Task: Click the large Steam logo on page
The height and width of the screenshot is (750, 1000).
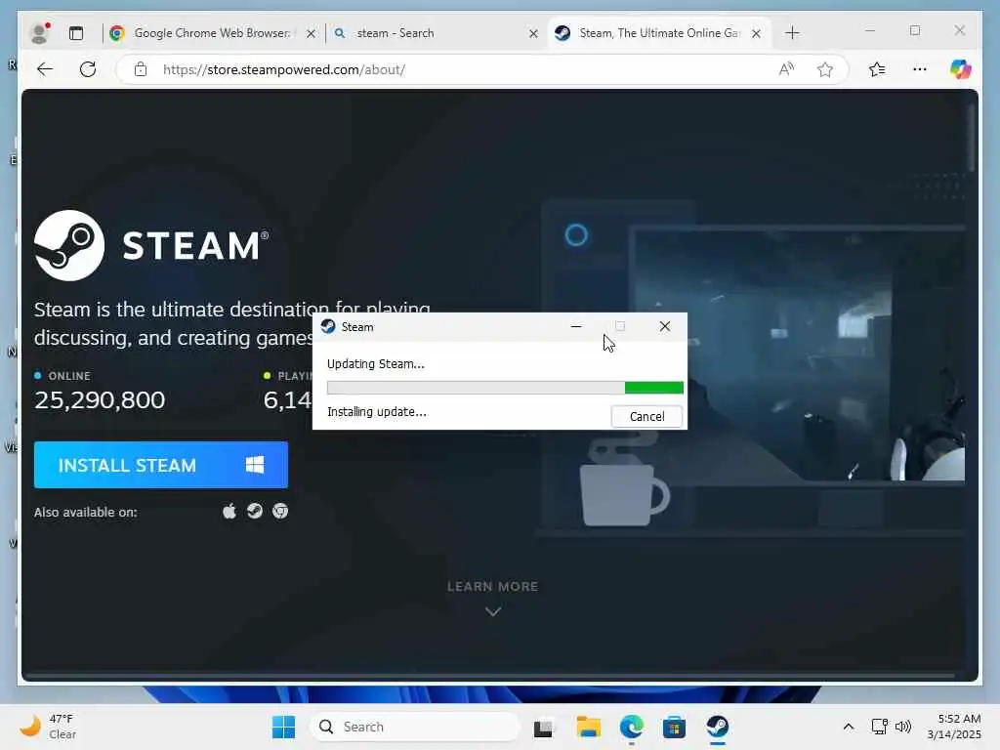Action: coord(69,245)
